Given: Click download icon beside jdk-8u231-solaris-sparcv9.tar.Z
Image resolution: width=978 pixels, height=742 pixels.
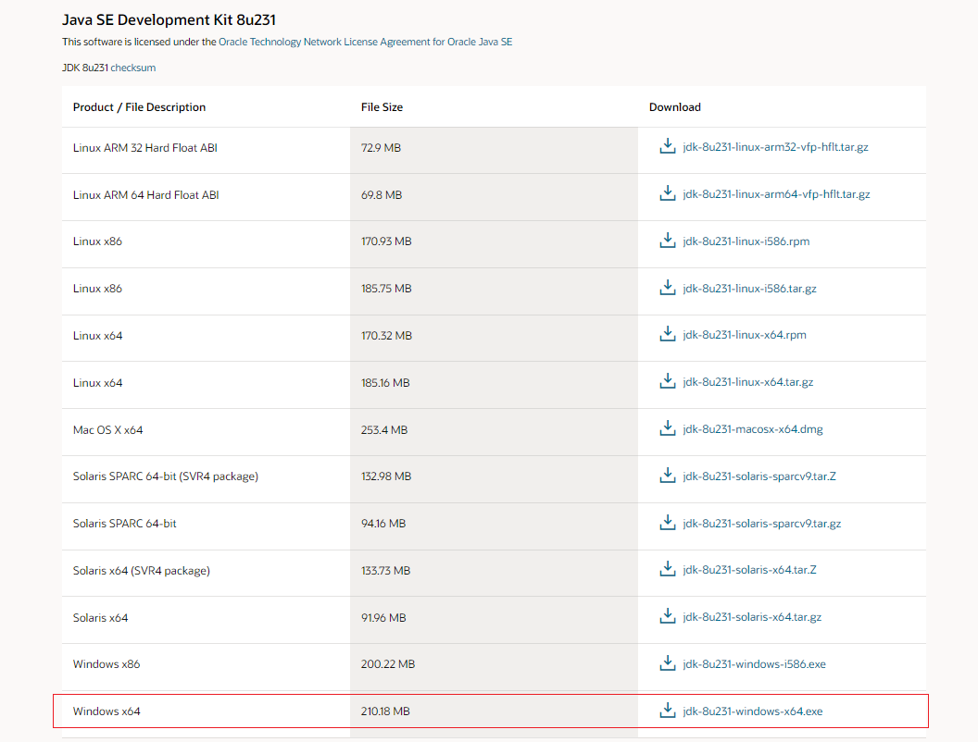Looking at the screenshot, I should tap(668, 476).
